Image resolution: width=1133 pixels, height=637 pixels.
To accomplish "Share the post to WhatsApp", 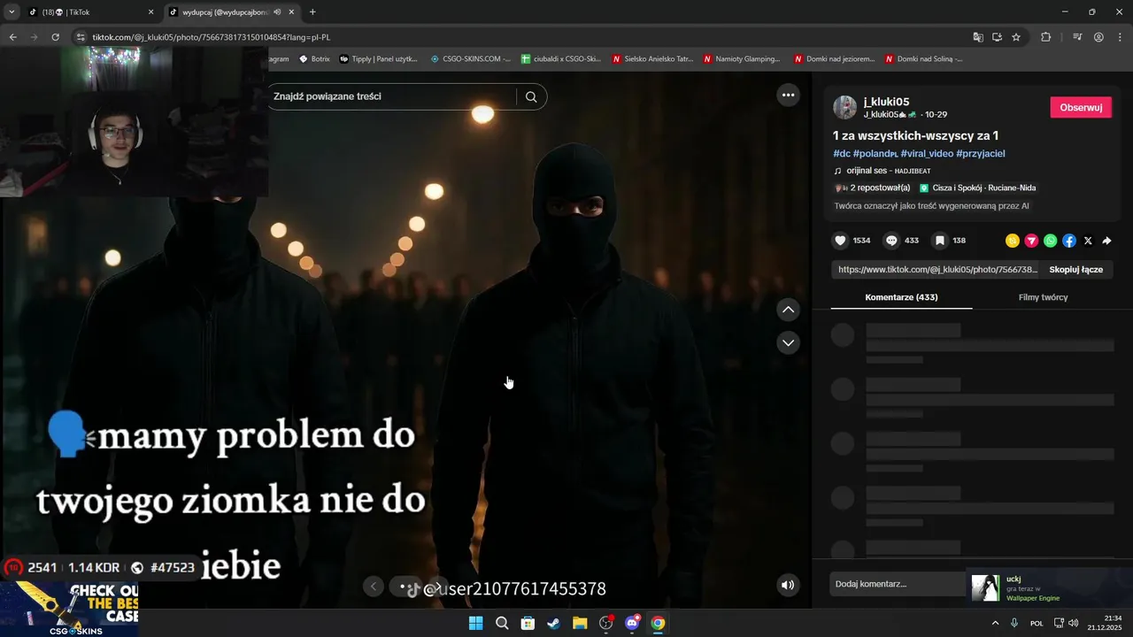I will tap(1050, 241).
